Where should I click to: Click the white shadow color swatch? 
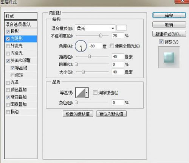(122, 28)
